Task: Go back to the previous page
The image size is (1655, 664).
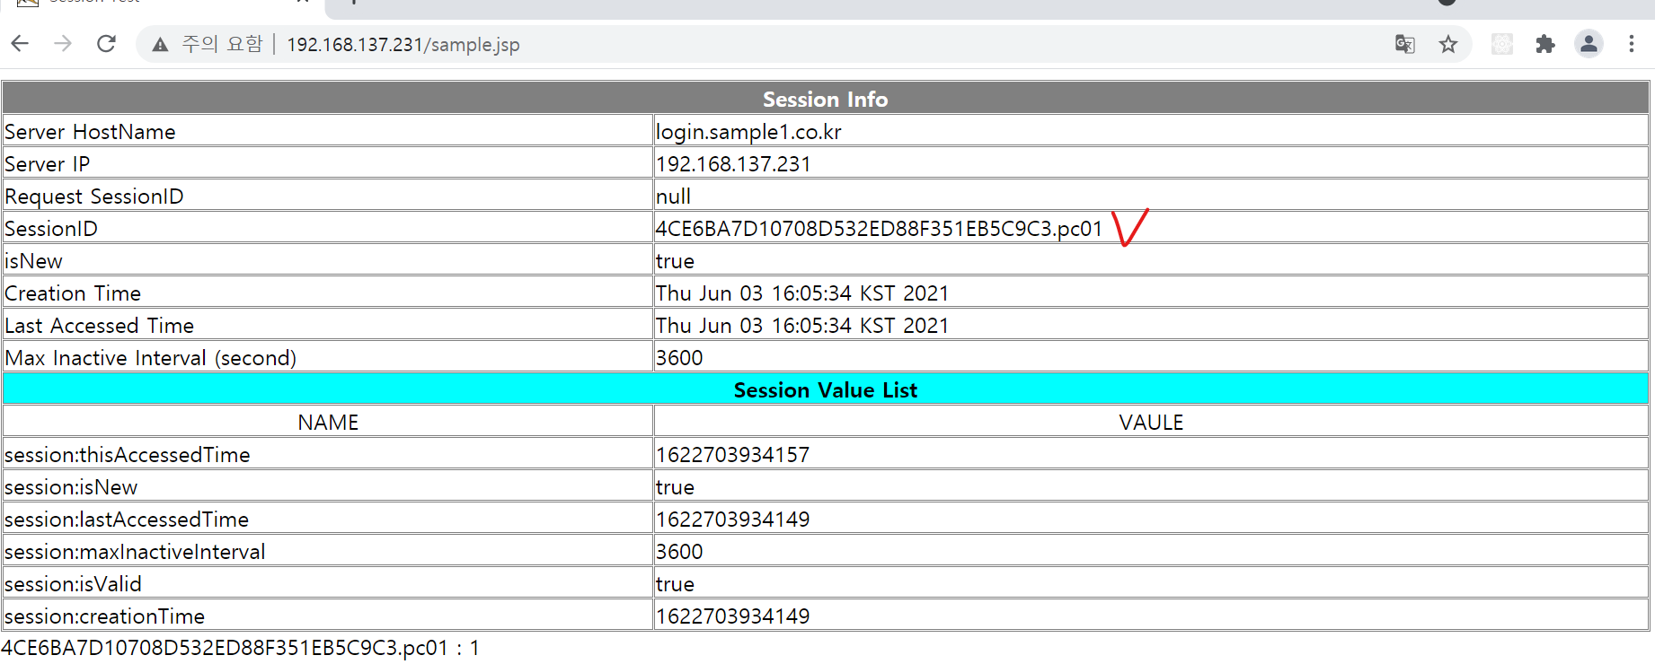Action: pos(20,43)
